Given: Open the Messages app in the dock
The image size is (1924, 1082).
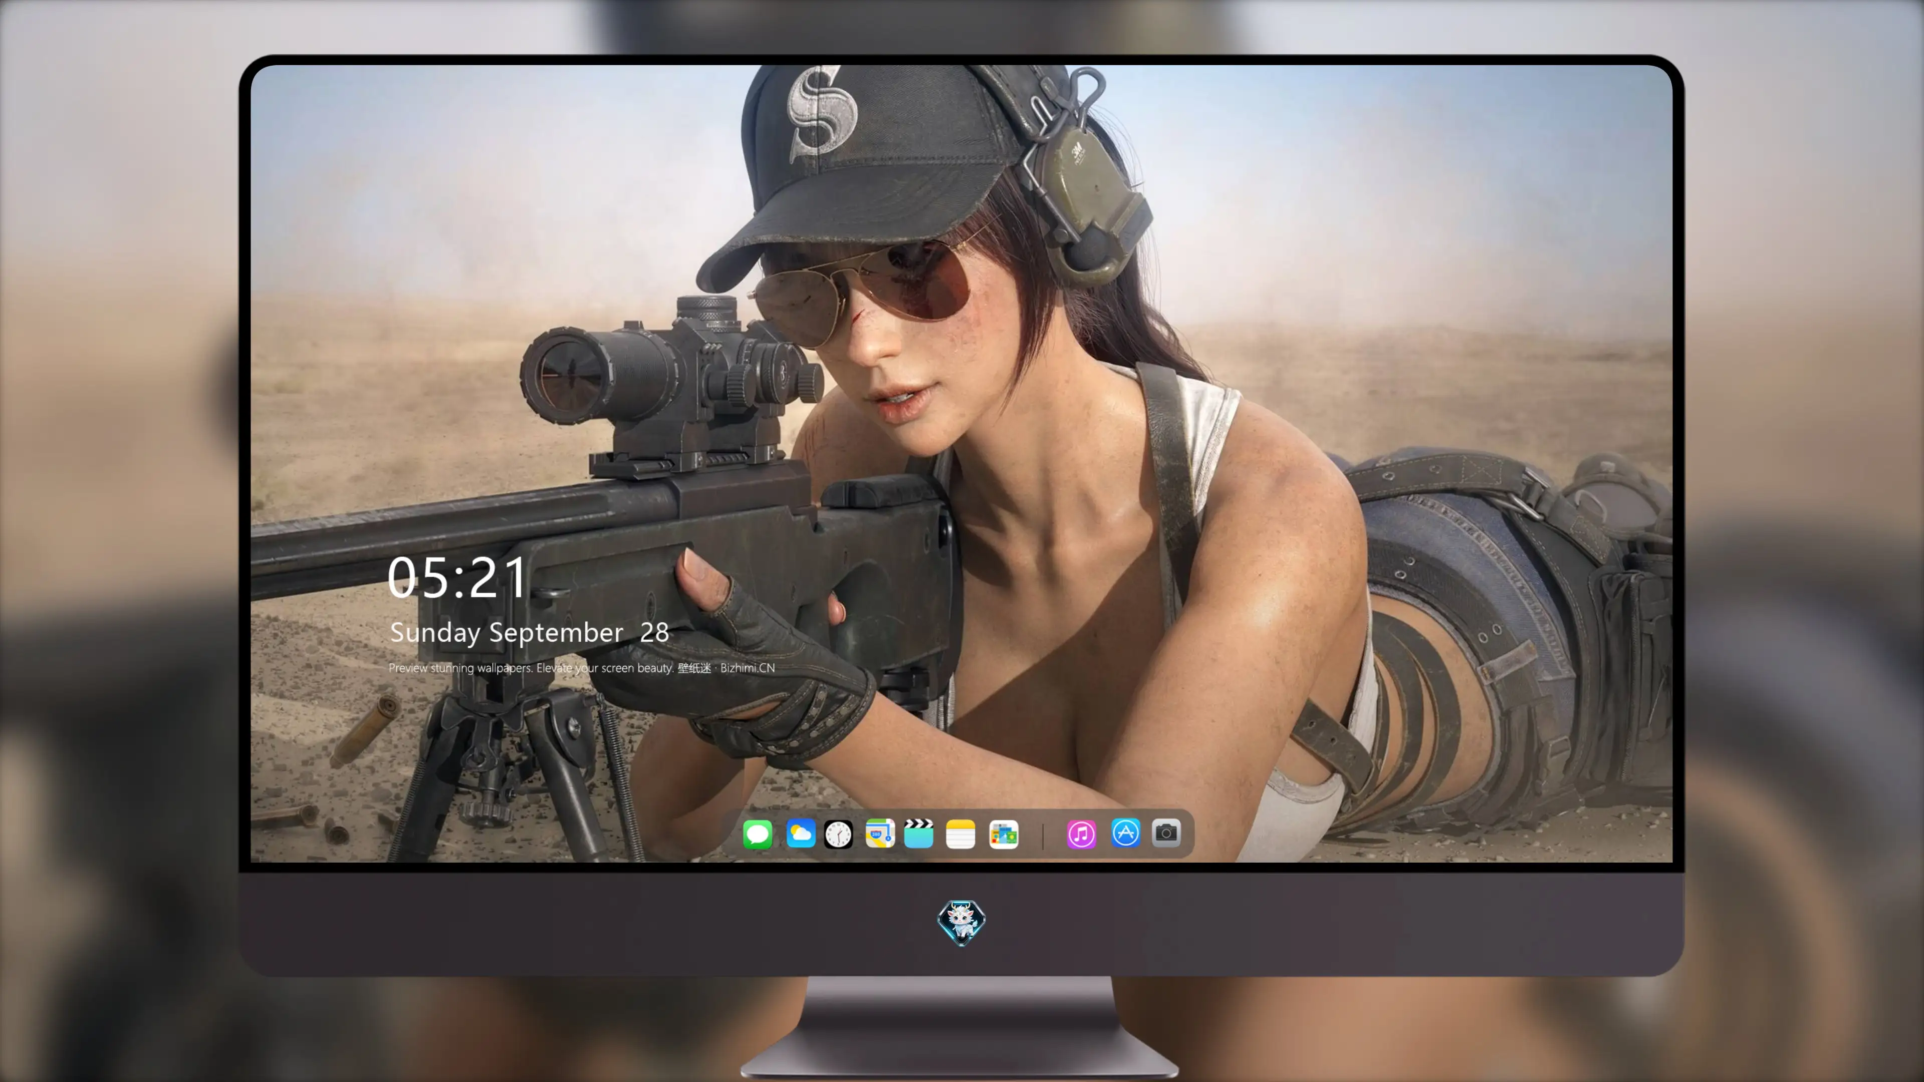Looking at the screenshot, I should pyautogui.click(x=758, y=834).
